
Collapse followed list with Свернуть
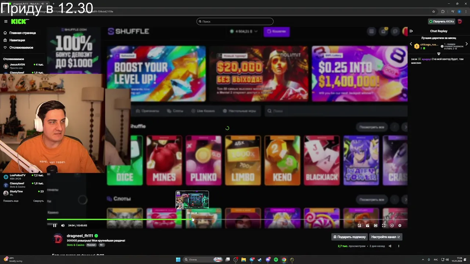[38, 201]
